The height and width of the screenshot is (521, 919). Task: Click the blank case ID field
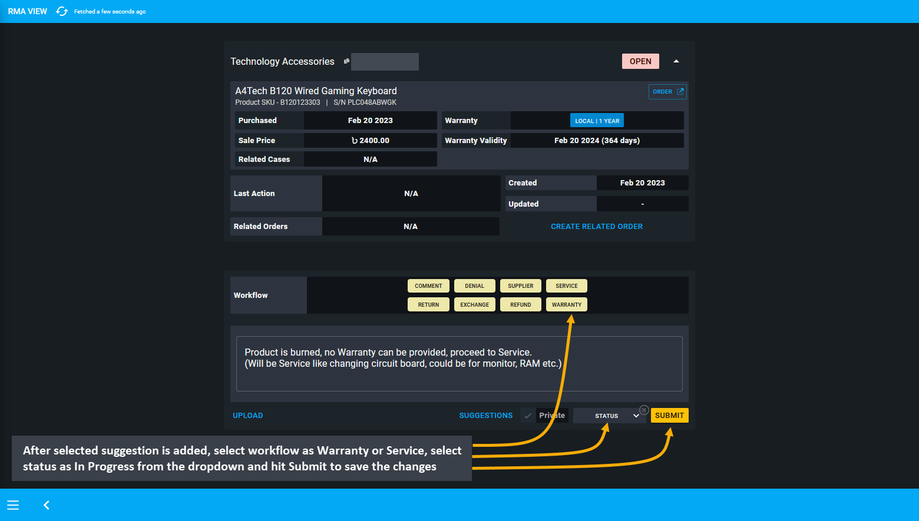(x=385, y=62)
